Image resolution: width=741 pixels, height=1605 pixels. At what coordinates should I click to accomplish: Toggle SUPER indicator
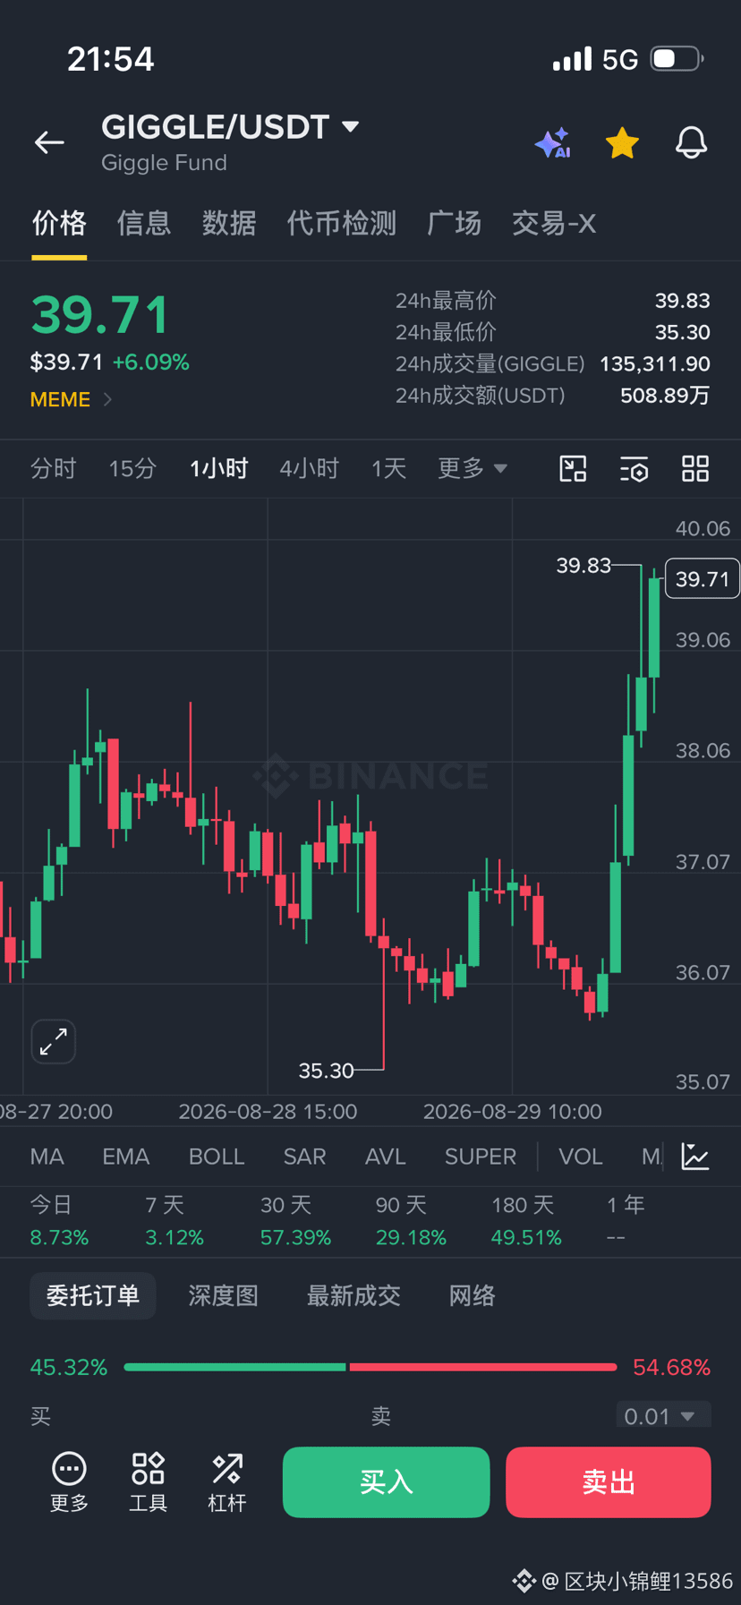tap(481, 1157)
